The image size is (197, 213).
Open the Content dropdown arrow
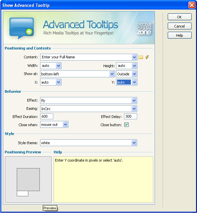click(134, 57)
